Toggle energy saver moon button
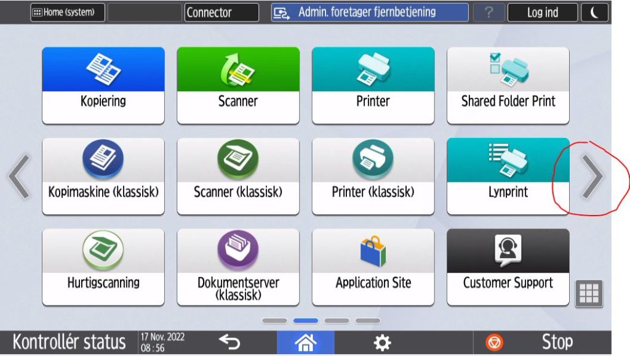630x356 pixels. [594, 12]
